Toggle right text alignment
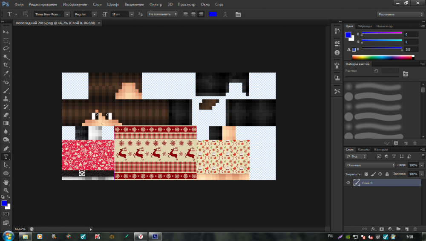 [x=201, y=14]
